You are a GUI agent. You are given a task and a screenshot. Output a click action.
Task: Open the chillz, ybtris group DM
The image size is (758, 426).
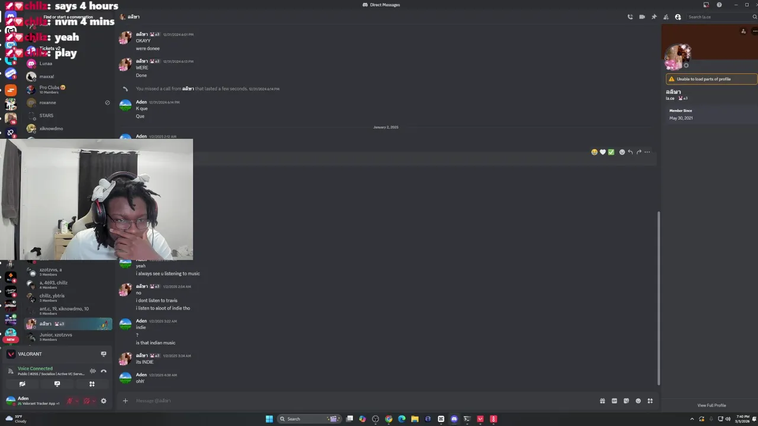tap(68, 298)
